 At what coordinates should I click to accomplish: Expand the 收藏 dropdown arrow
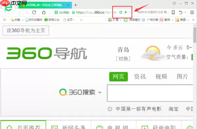[x=22, y=20]
